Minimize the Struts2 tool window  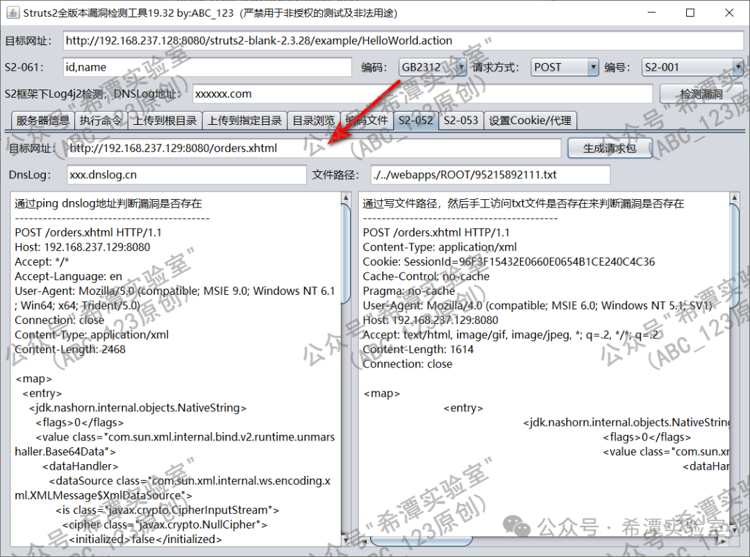tap(651, 13)
